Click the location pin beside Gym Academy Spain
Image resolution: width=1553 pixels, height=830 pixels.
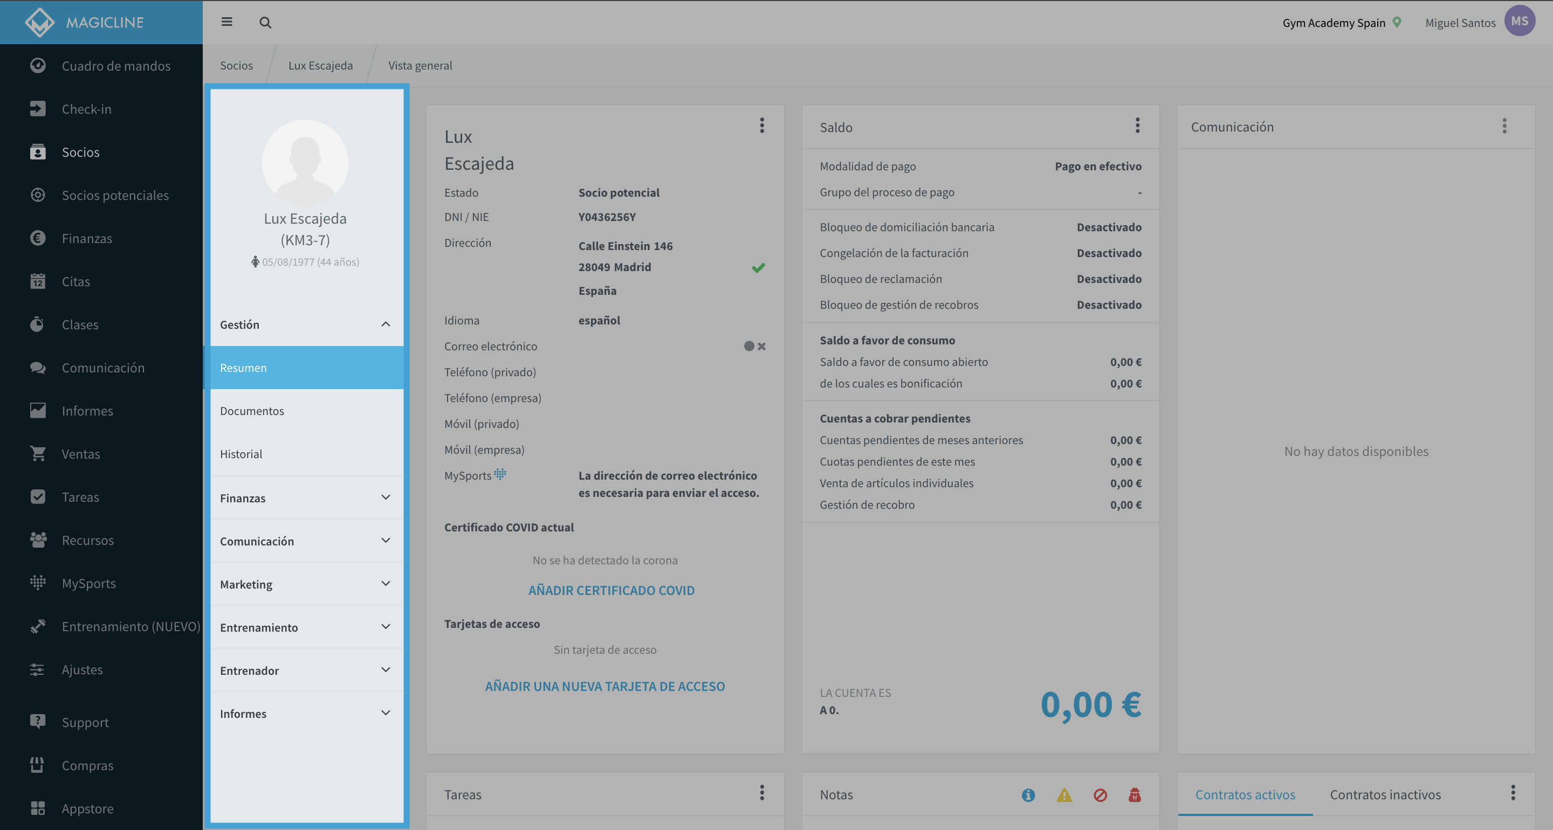coord(1397,22)
